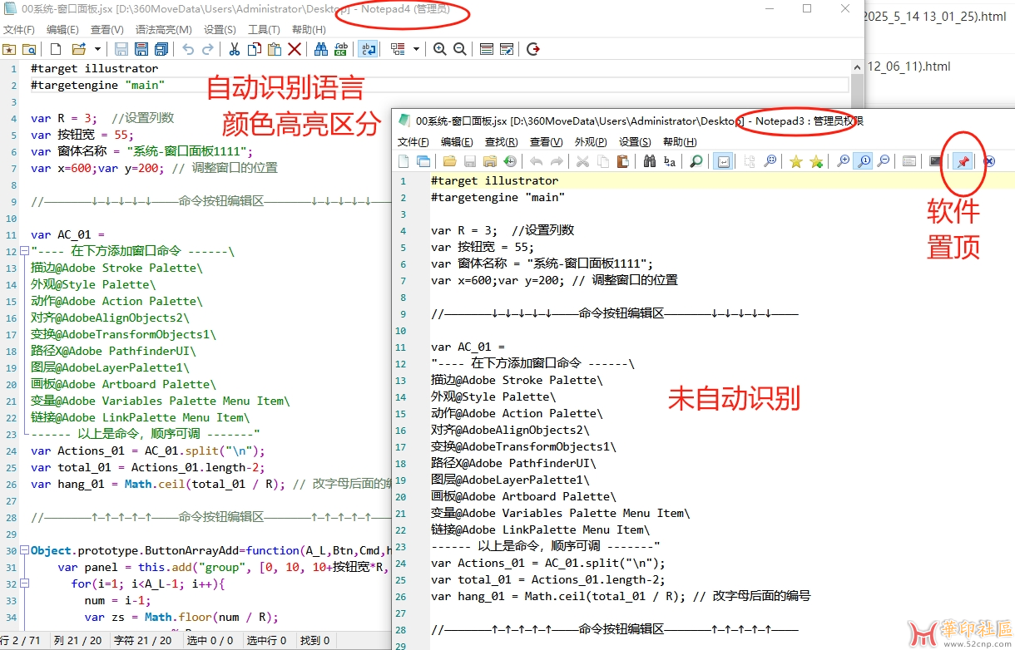Open the 帮助(H) menu in Notepad3
Screen dimensions: 1015x650
pyautogui.click(x=680, y=142)
